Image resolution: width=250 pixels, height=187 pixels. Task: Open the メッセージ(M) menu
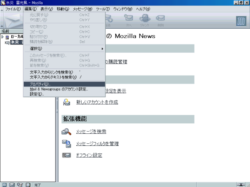pos(82,9)
